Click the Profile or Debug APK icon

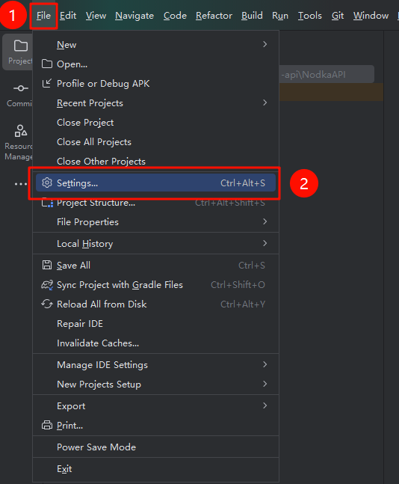[47, 83]
